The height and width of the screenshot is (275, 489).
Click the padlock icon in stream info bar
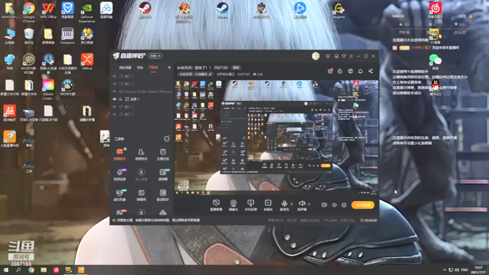340,71
